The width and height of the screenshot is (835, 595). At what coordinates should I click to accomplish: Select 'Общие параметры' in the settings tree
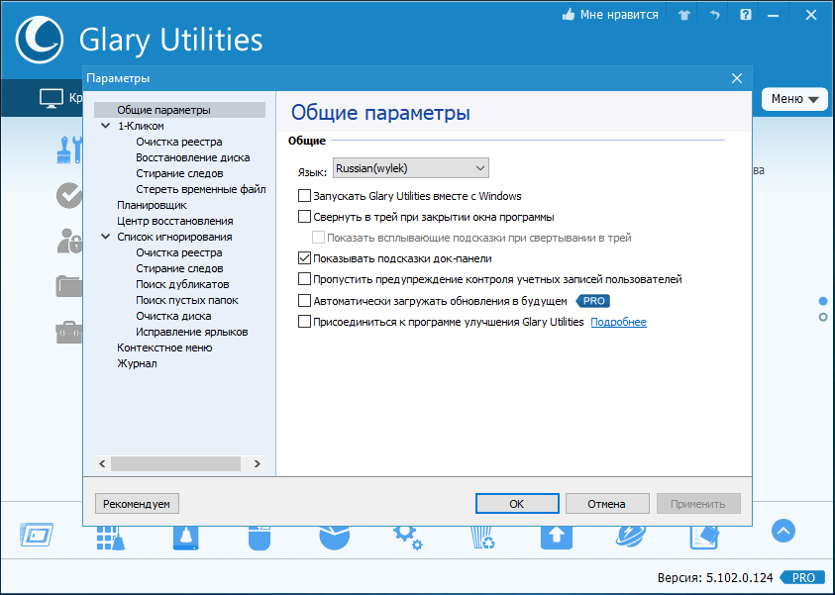(x=163, y=110)
